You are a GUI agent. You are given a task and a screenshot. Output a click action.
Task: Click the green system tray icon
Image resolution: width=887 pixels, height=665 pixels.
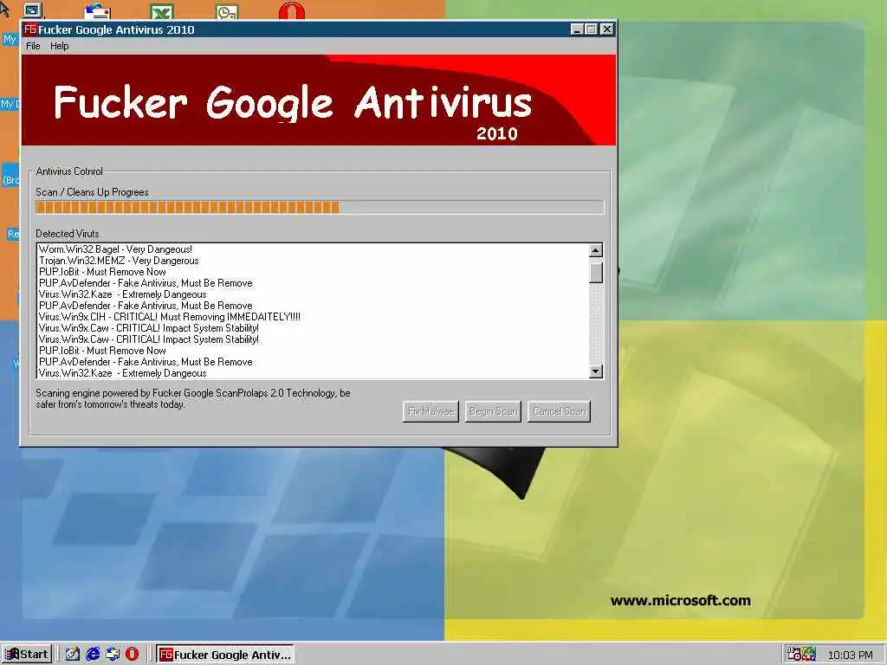click(x=809, y=655)
